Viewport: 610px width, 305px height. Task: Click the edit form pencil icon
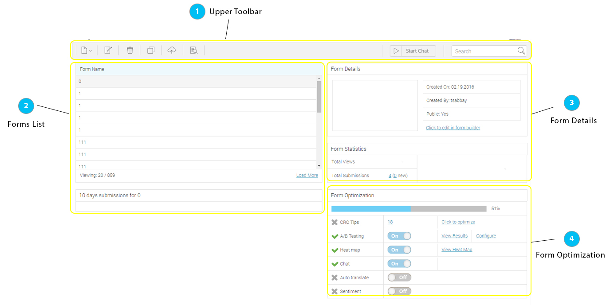108,51
